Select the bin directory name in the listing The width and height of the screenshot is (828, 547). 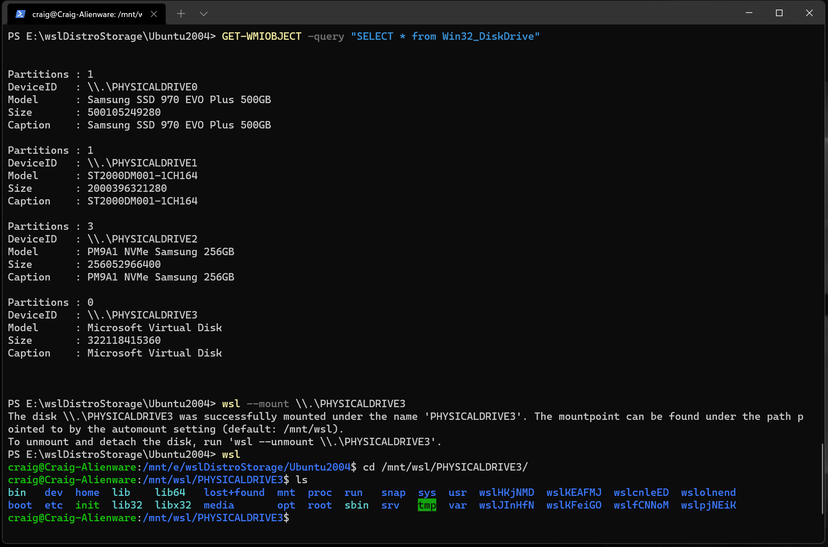[17, 492]
